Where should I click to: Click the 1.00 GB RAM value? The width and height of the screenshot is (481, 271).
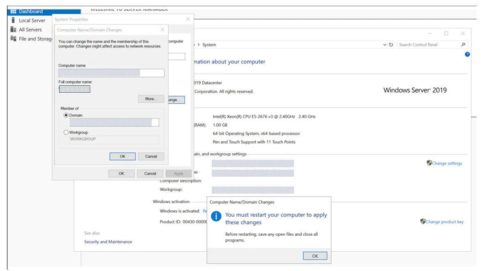click(220, 125)
